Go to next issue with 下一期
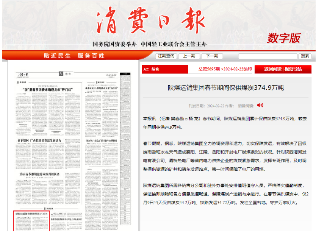316x237 pixels. [212, 56]
